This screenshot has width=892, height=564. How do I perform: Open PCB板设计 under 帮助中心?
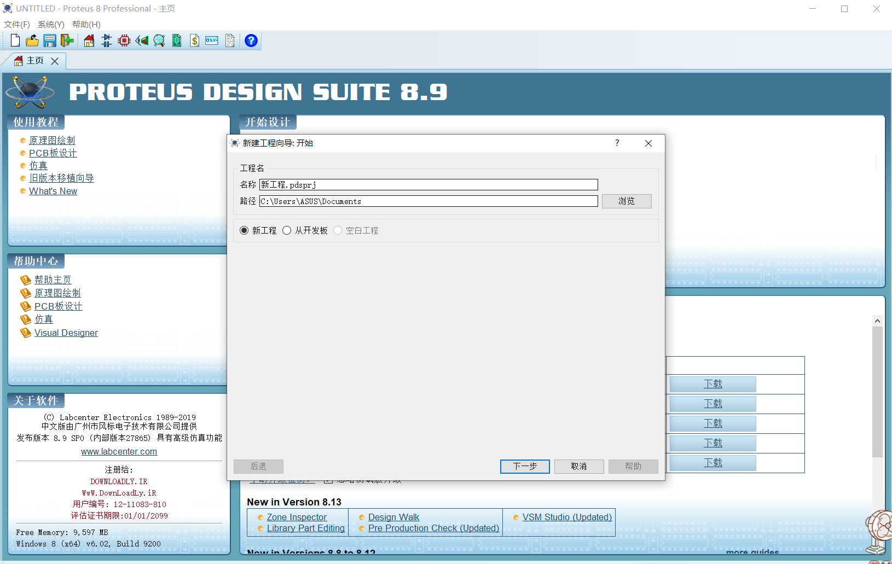tap(58, 306)
